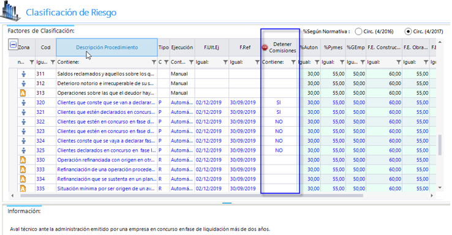Viewport: 452px width, 235px height.
Task: Open the filter funnel for Tipo column
Action: [x=166, y=62]
